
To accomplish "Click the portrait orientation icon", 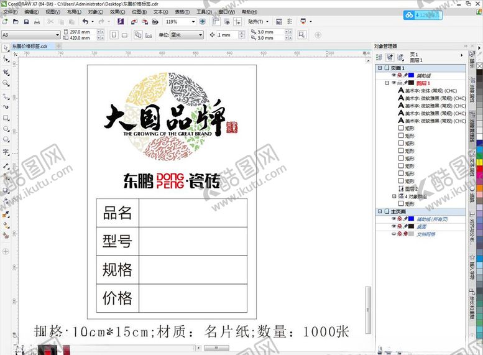I will (114, 35).
